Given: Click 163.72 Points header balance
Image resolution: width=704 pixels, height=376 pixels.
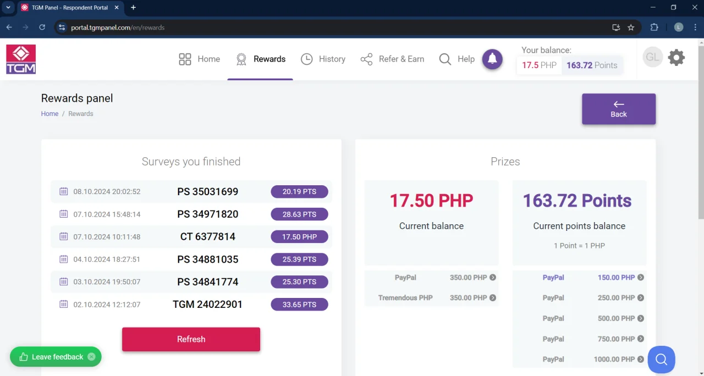Looking at the screenshot, I should coord(592,65).
